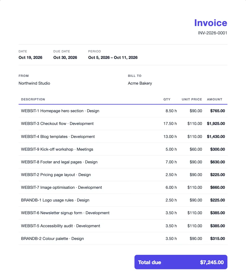
Task: Click the UNIT PRICE column header
Action: (192, 99)
